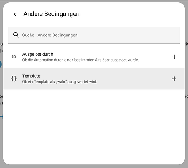Screen dimensions: 188x168
Task: Click description 'Ob ein Template als wahr ausgewertet wird'
Action: [x=60, y=82]
